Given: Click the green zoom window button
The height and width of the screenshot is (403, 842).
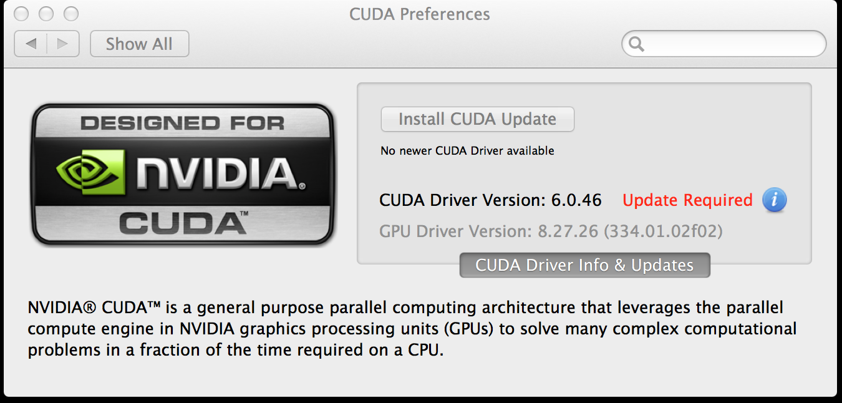Looking at the screenshot, I should (72, 13).
